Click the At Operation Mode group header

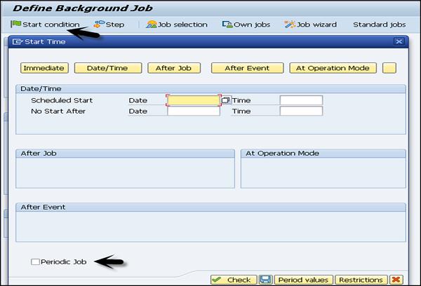[x=323, y=154]
